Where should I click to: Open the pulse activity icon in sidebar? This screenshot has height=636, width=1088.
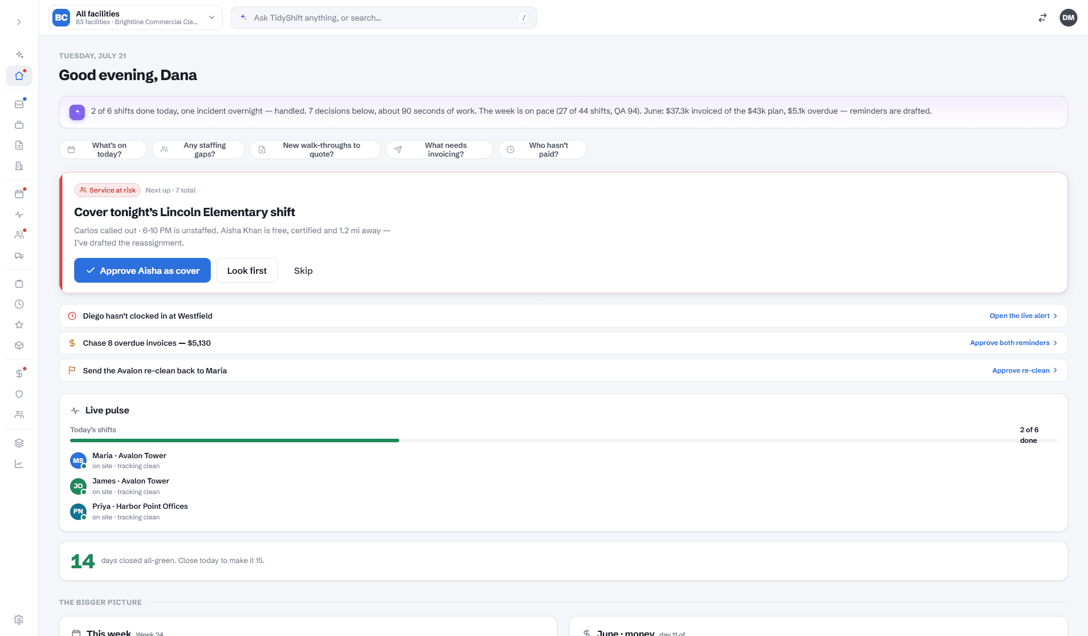click(19, 214)
